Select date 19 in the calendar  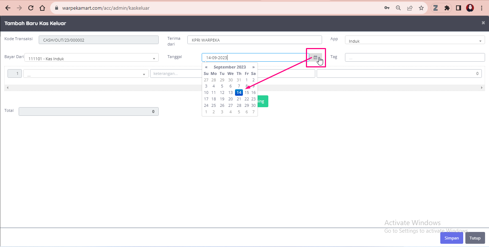[x=222, y=99]
